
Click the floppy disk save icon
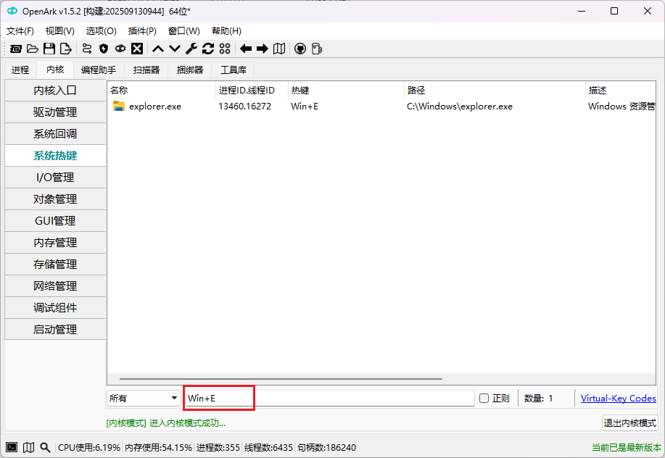pos(49,49)
